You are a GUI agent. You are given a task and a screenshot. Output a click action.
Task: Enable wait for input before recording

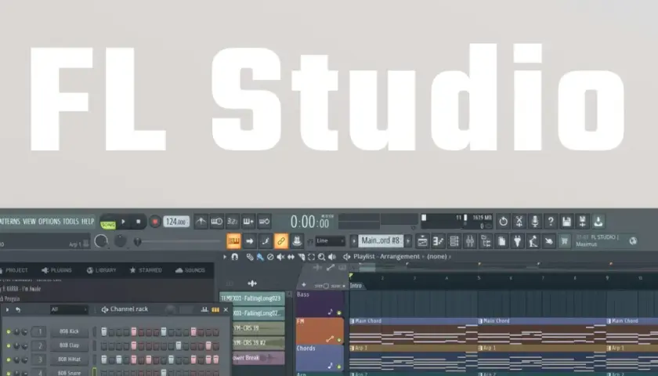[216, 221]
